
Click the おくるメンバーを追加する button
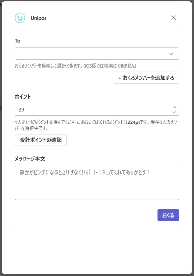coord(146,78)
